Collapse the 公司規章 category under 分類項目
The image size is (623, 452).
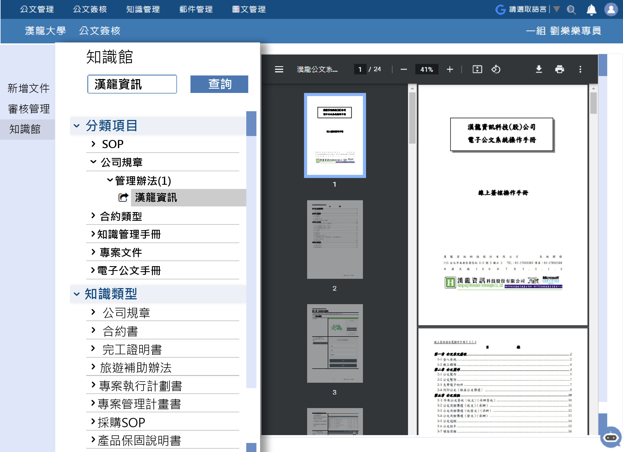coord(93,162)
